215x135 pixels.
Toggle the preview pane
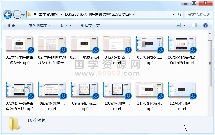click(194, 25)
